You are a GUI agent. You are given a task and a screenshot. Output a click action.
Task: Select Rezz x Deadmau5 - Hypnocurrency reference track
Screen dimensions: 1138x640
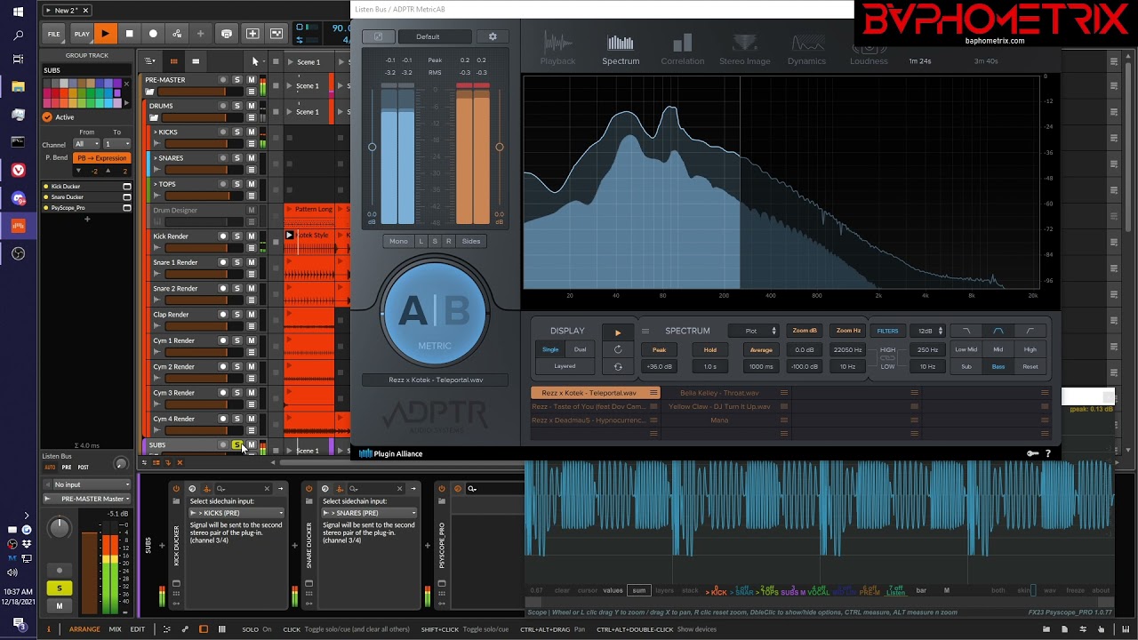pos(589,420)
